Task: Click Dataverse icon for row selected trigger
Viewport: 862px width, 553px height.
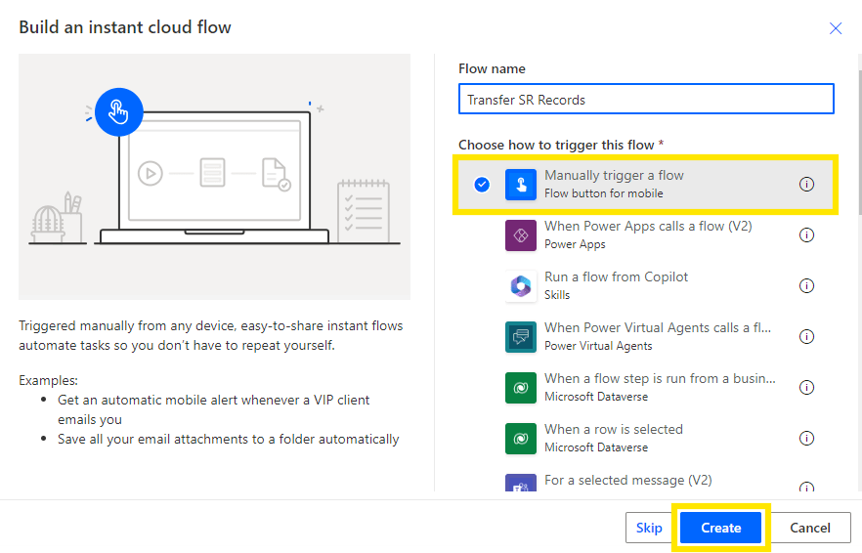Action: point(521,438)
